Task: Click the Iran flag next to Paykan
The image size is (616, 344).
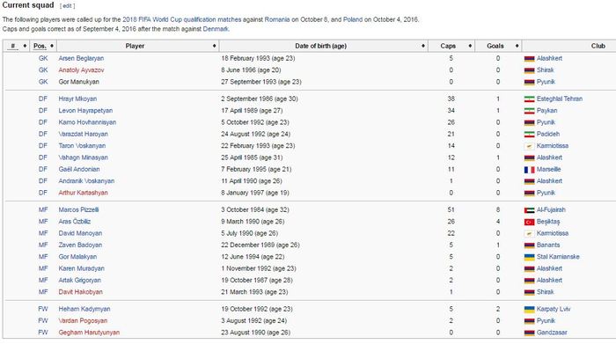Action: pyautogui.click(x=529, y=111)
